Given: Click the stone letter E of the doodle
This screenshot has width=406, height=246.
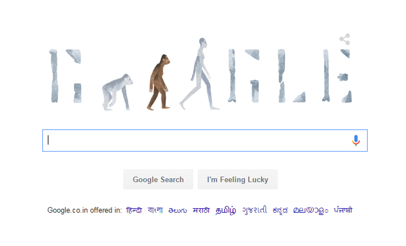Looking at the screenshot, I should pyautogui.click(x=337, y=76).
